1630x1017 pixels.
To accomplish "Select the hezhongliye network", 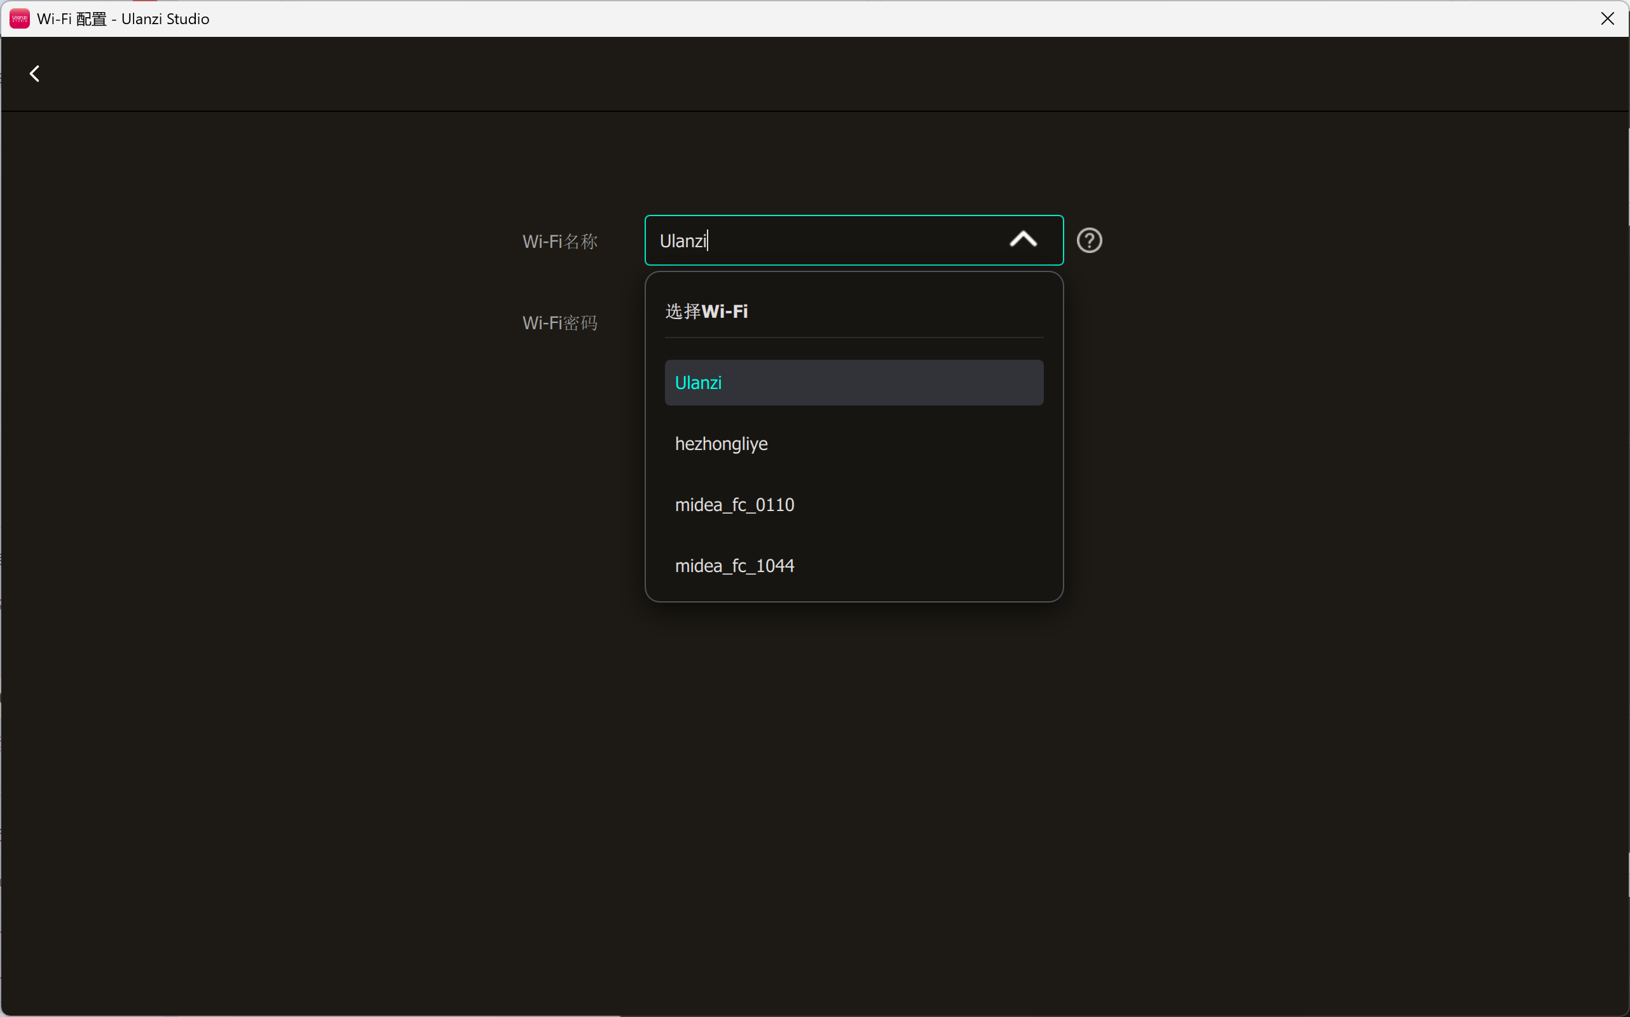I will tap(854, 444).
